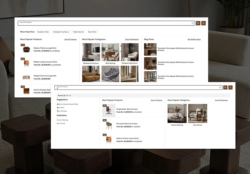
Task: Open Best Selling category image
Action: click(x=110, y=52)
